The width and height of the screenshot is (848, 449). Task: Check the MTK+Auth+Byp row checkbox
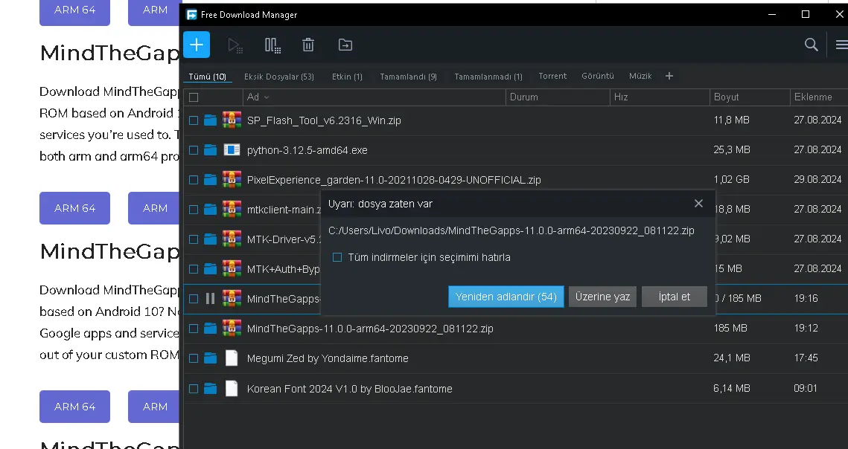coord(194,269)
